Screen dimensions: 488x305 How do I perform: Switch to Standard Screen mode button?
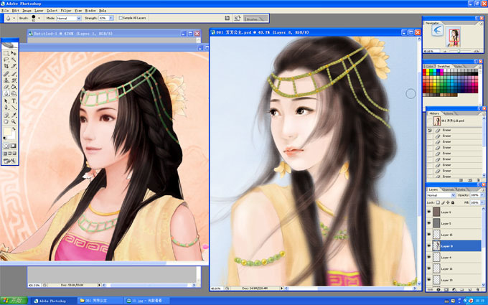click(5, 154)
